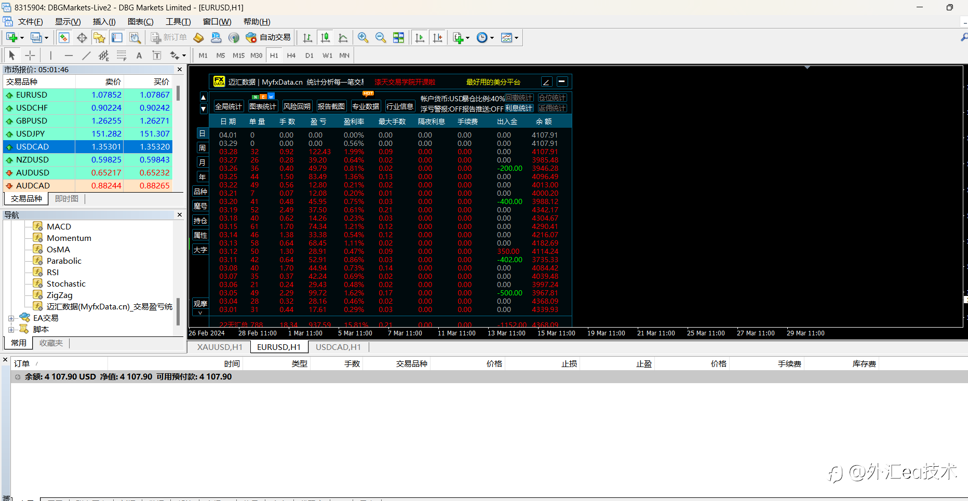Open the chart profiles icon
The image size is (968, 501).
click(x=36, y=37)
